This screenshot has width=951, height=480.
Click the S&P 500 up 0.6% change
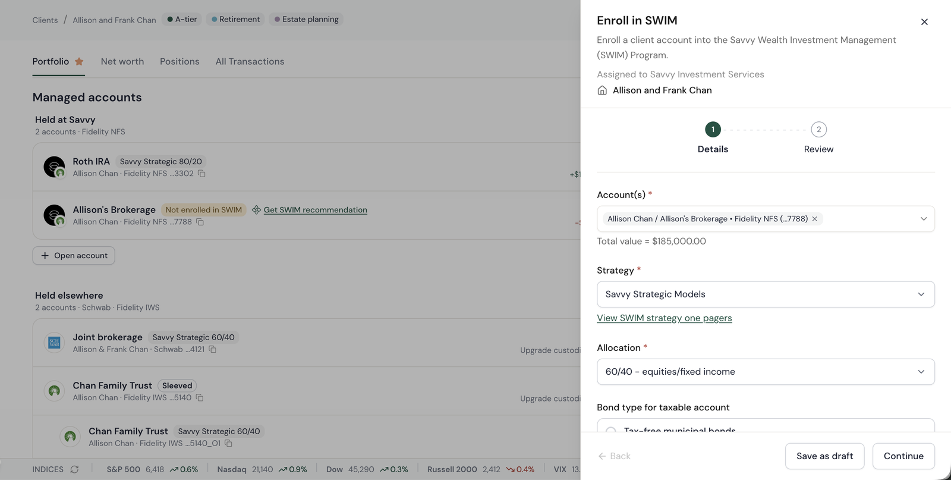[184, 469]
